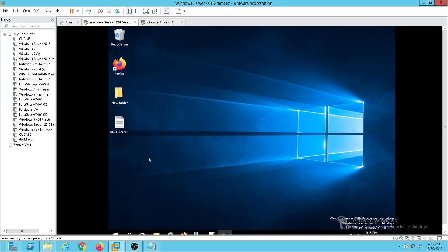This screenshot has width=448, height=252.
Task: Select CUCM 9 in the library
Action: click(25, 135)
